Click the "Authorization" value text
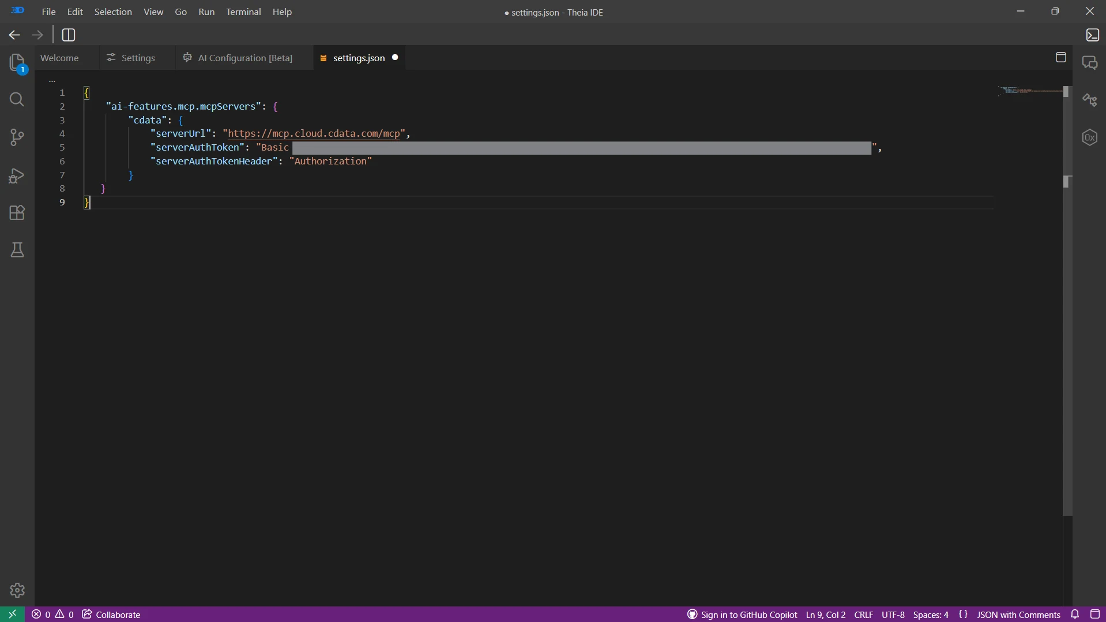The image size is (1106, 622). point(330,162)
